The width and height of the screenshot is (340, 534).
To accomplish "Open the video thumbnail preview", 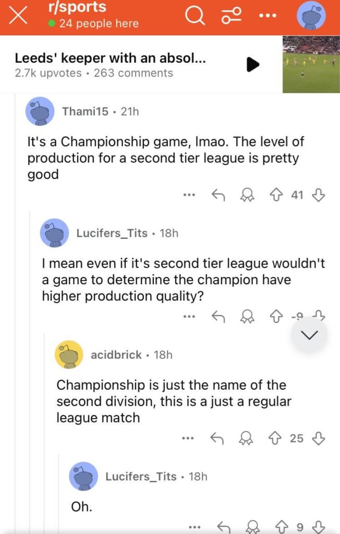I will [311, 65].
